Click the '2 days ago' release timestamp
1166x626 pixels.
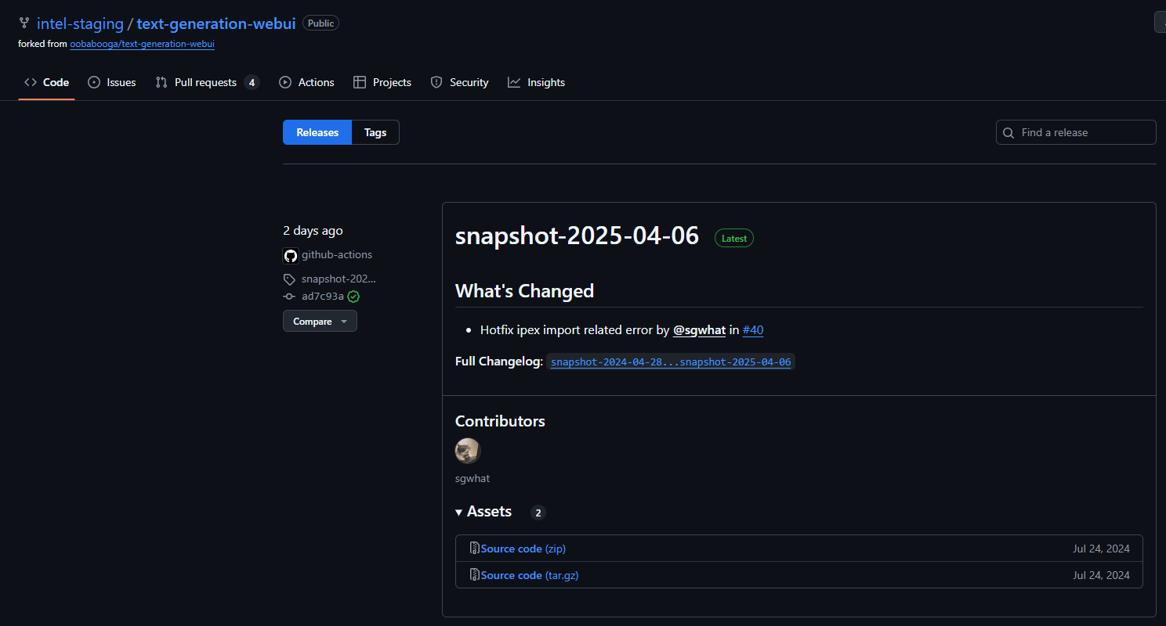coord(313,231)
